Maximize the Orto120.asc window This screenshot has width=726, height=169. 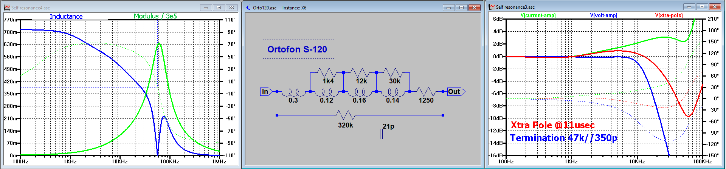[x=461, y=8]
